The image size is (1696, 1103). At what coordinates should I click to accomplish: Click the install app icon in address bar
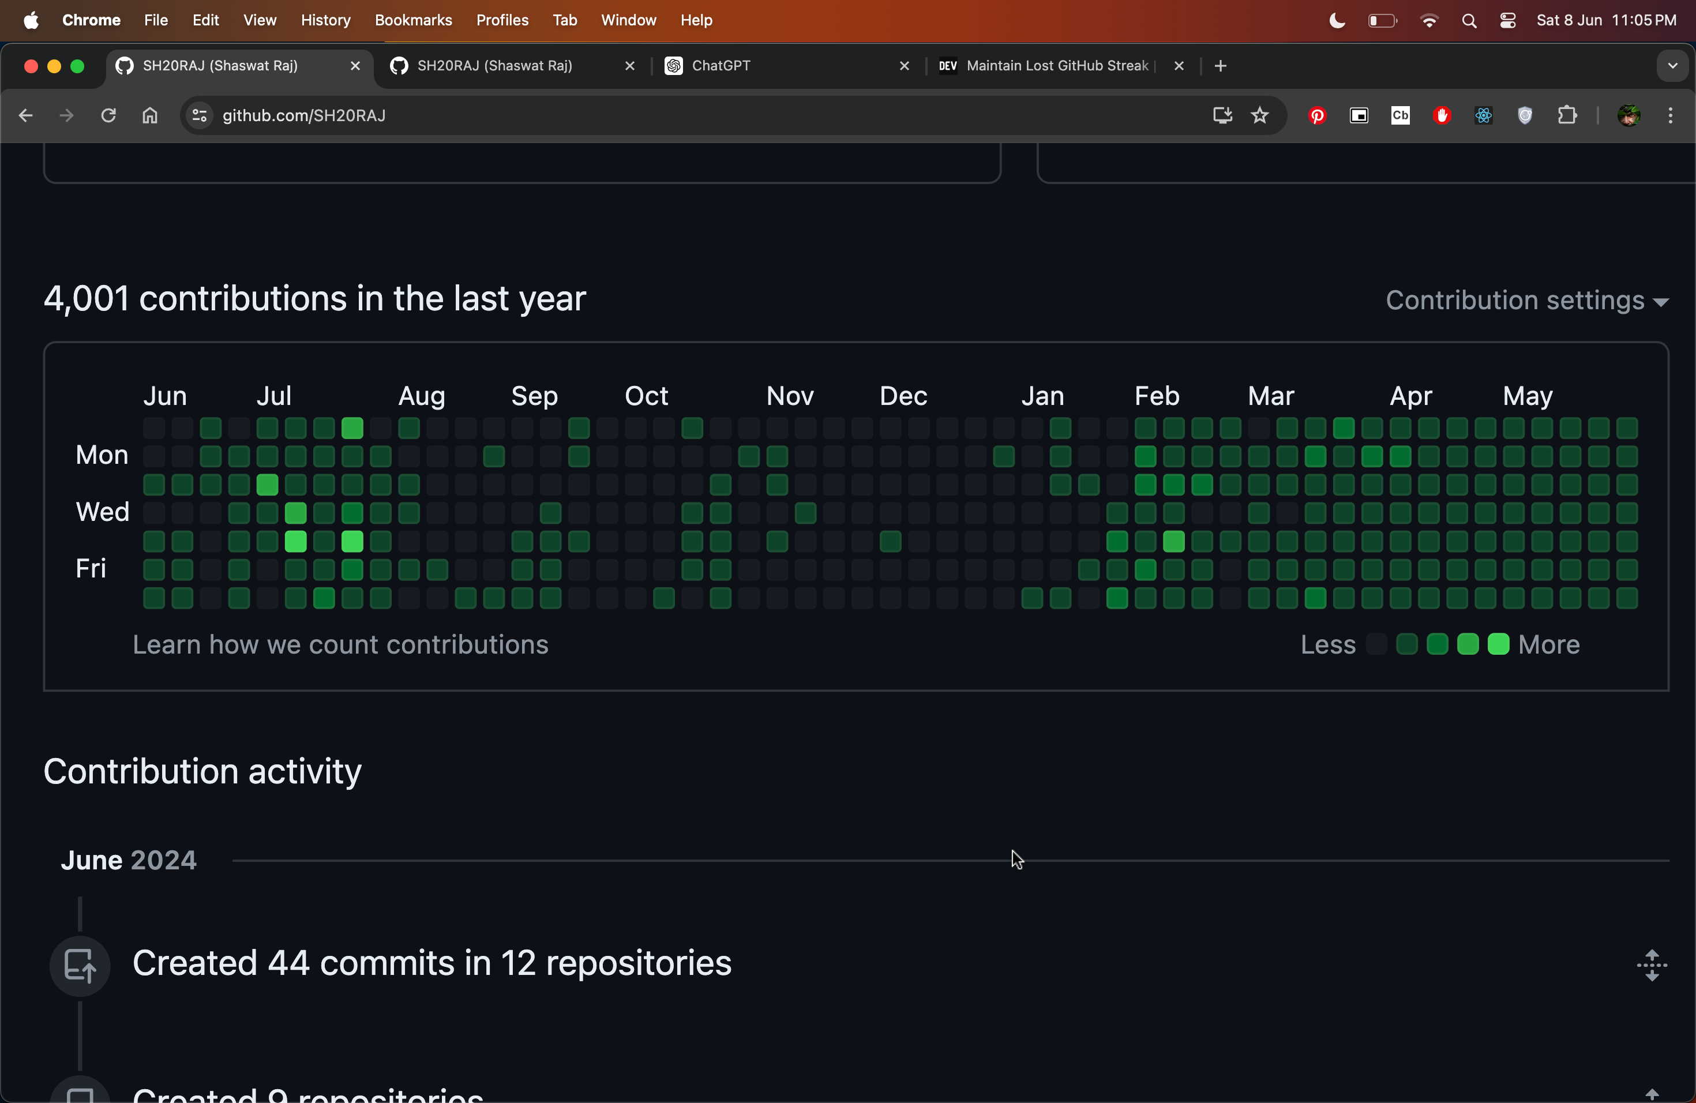[1222, 115]
